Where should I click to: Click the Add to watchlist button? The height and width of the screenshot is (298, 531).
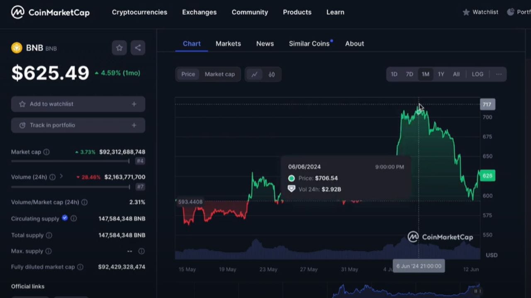click(x=78, y=104)
